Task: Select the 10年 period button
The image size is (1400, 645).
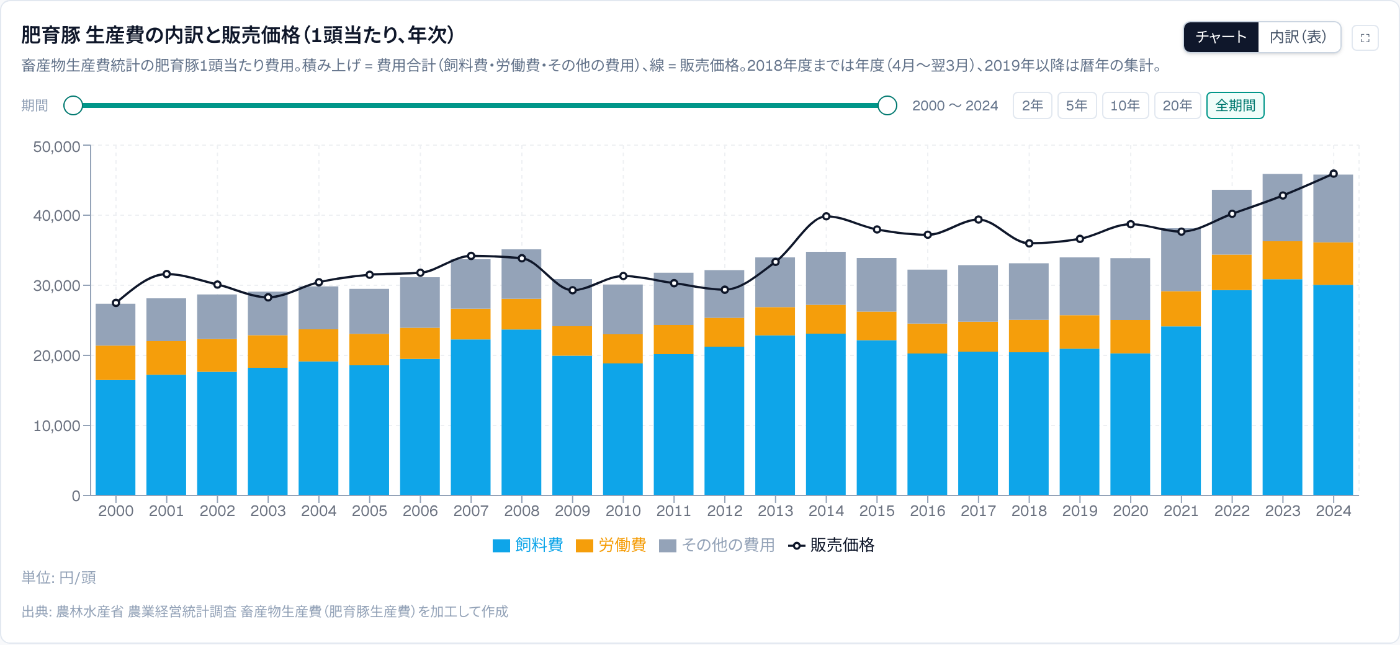Action: (1125, 105)
